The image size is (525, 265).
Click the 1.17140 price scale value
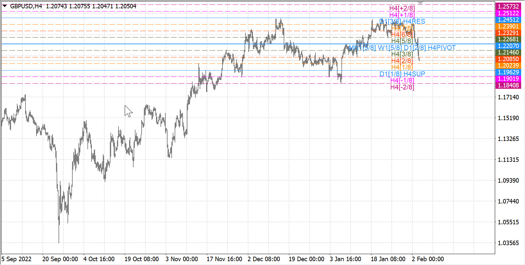coord(508,97)
